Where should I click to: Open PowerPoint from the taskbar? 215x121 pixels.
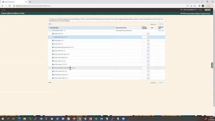pyautogui.click(x=90, y=119)
